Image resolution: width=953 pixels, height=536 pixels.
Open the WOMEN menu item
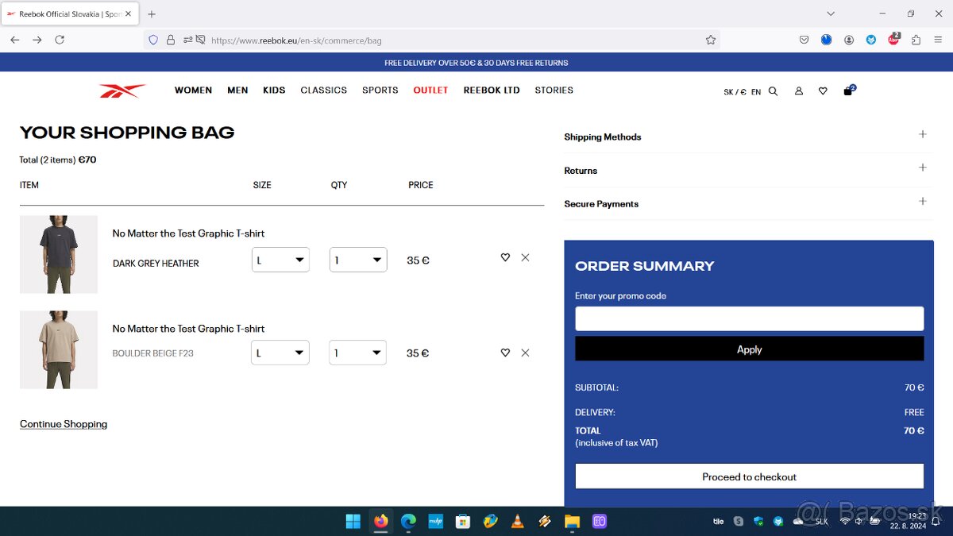tap(193, 91)
